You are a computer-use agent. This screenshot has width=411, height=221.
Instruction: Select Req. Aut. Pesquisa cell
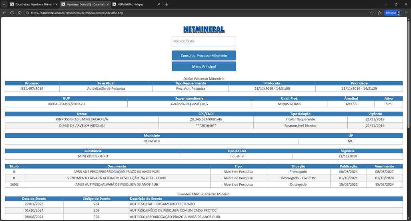point(190,88)
